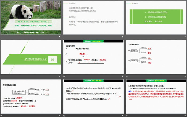Viewport: 187px width, 117px height.
Task: Select slide 9 thumbnail with the red answer paragraph
Action: (x=156, y=96)
